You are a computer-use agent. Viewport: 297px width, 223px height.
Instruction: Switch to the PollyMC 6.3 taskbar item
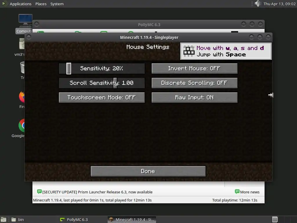(74, 220)
